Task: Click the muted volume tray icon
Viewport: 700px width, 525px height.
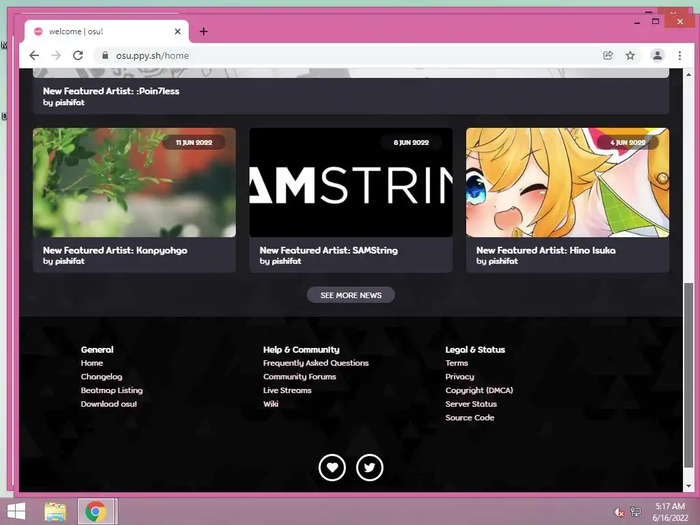Action: [618, 512]
